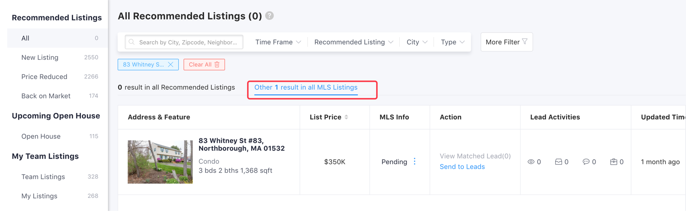Click the email envelope activity icon
This screenshot has width=686, height=215.
558,162
